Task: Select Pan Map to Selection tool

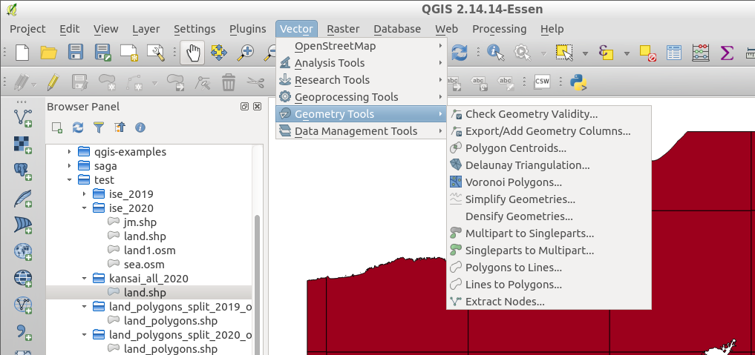Action: click(219, 53)
